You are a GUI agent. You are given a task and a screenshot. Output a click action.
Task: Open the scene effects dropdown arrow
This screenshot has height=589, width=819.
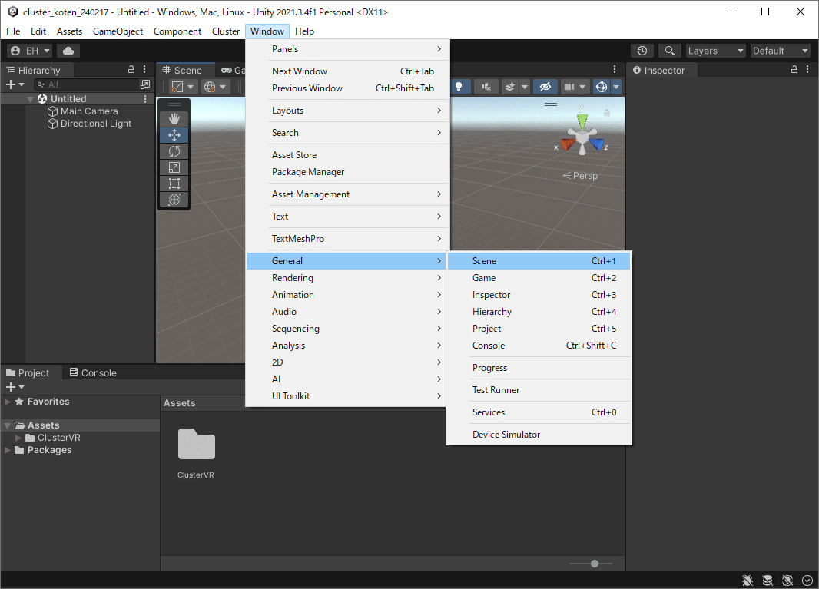click(x=525, y=87)
